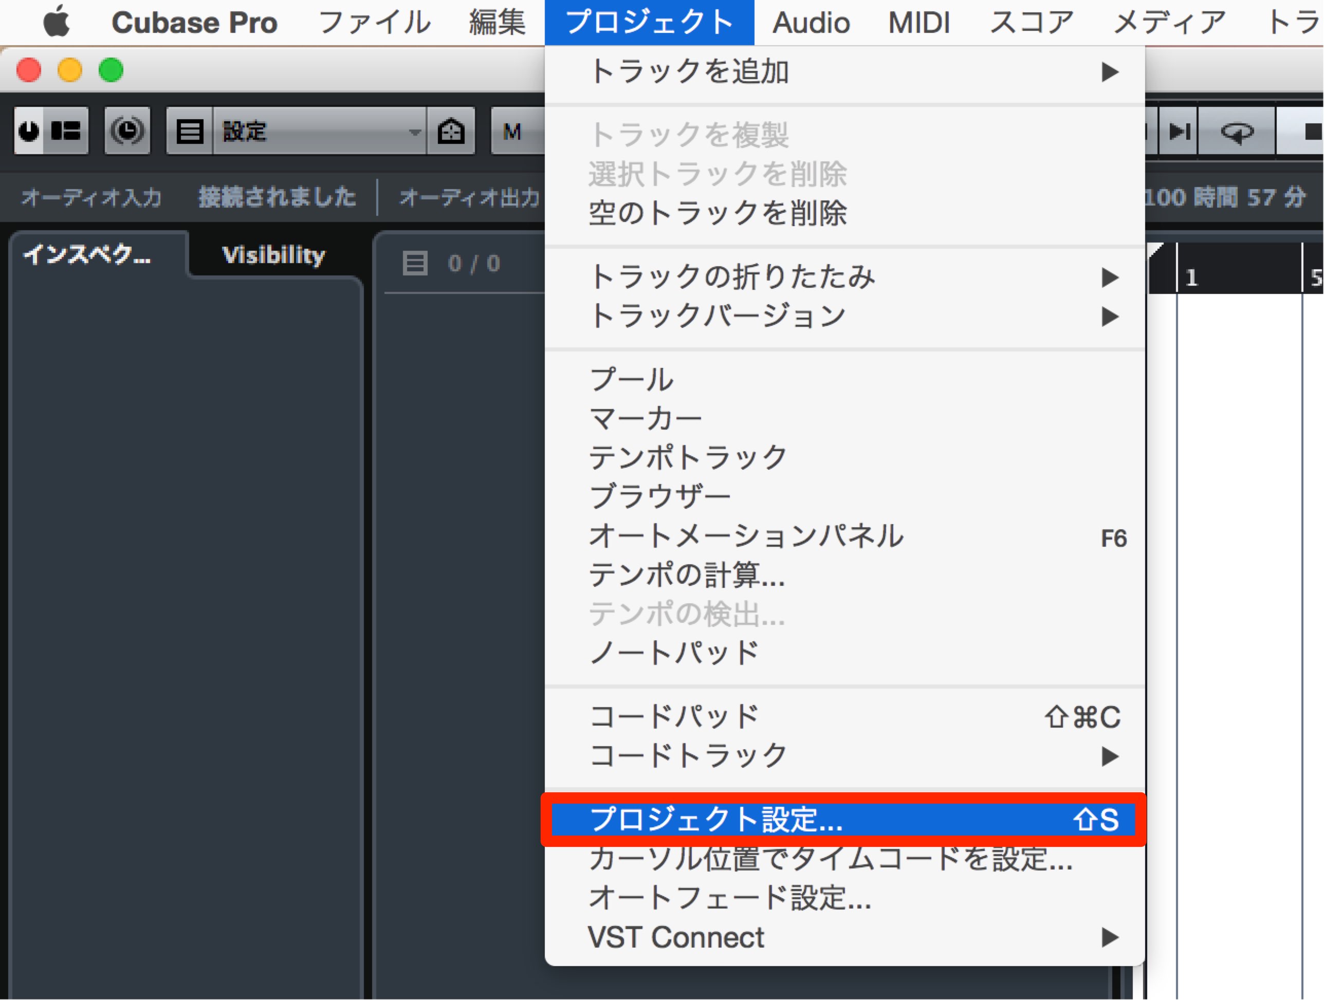This screenshot has width=1324, height=1000.
Task: Close the project window with red button
Action: 29,70
